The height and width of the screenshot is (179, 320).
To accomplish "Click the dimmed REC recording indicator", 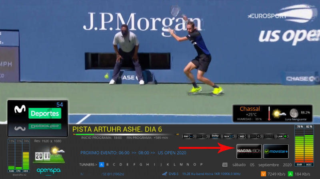I will click(255, 136).
